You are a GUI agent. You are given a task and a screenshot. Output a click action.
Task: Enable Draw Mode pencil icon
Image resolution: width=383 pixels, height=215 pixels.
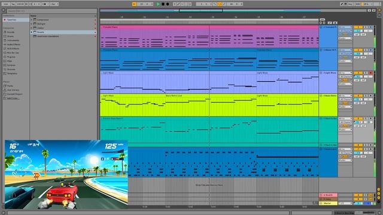[x=342, y=4]
